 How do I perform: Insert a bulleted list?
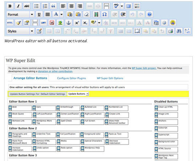click(x=36, y=6)
